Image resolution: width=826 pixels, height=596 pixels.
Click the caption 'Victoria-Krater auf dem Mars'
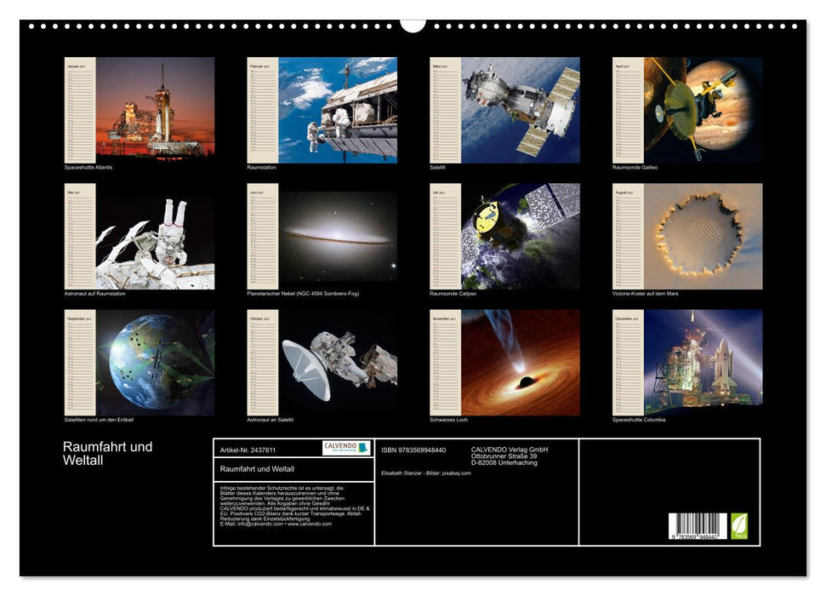click(x=646, y=293)
